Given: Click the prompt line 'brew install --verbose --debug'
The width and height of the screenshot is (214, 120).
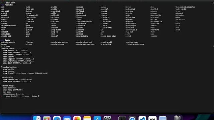Looking at the screenshot, I should tap(21, 96).
